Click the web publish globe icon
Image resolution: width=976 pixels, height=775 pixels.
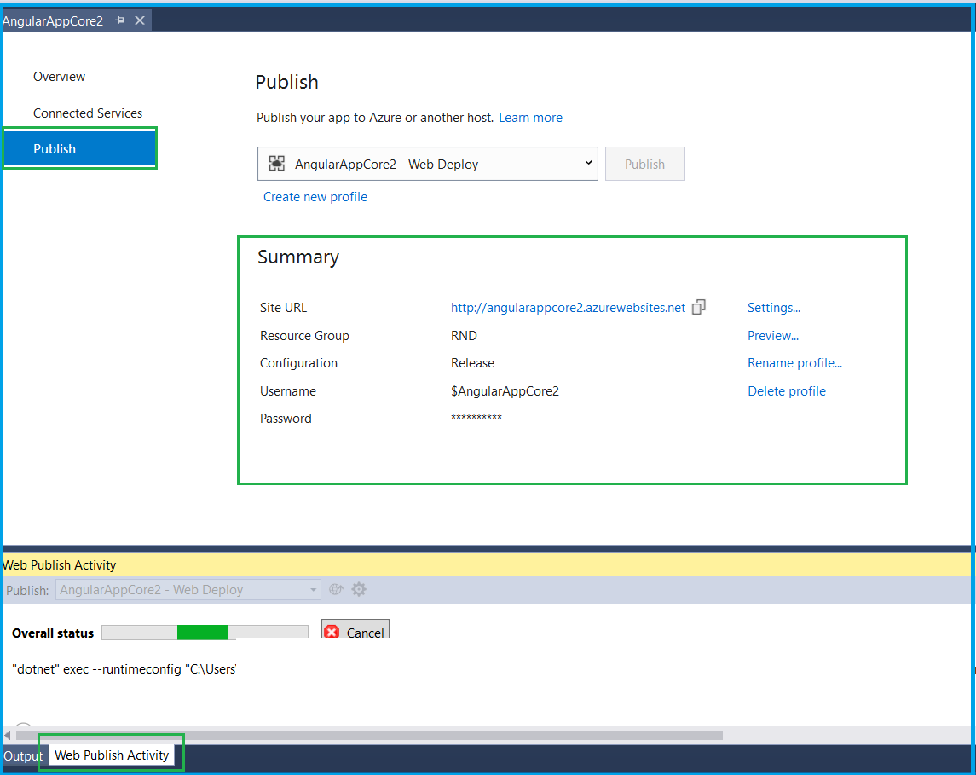(x=336, y=589)
